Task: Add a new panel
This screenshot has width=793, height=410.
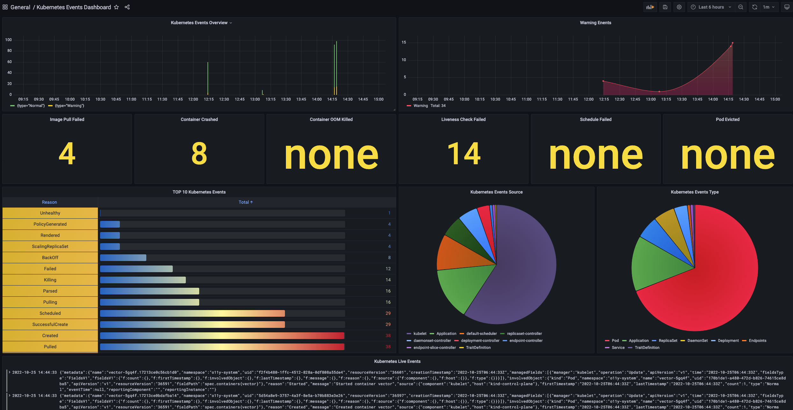Action: click(650, 7)
